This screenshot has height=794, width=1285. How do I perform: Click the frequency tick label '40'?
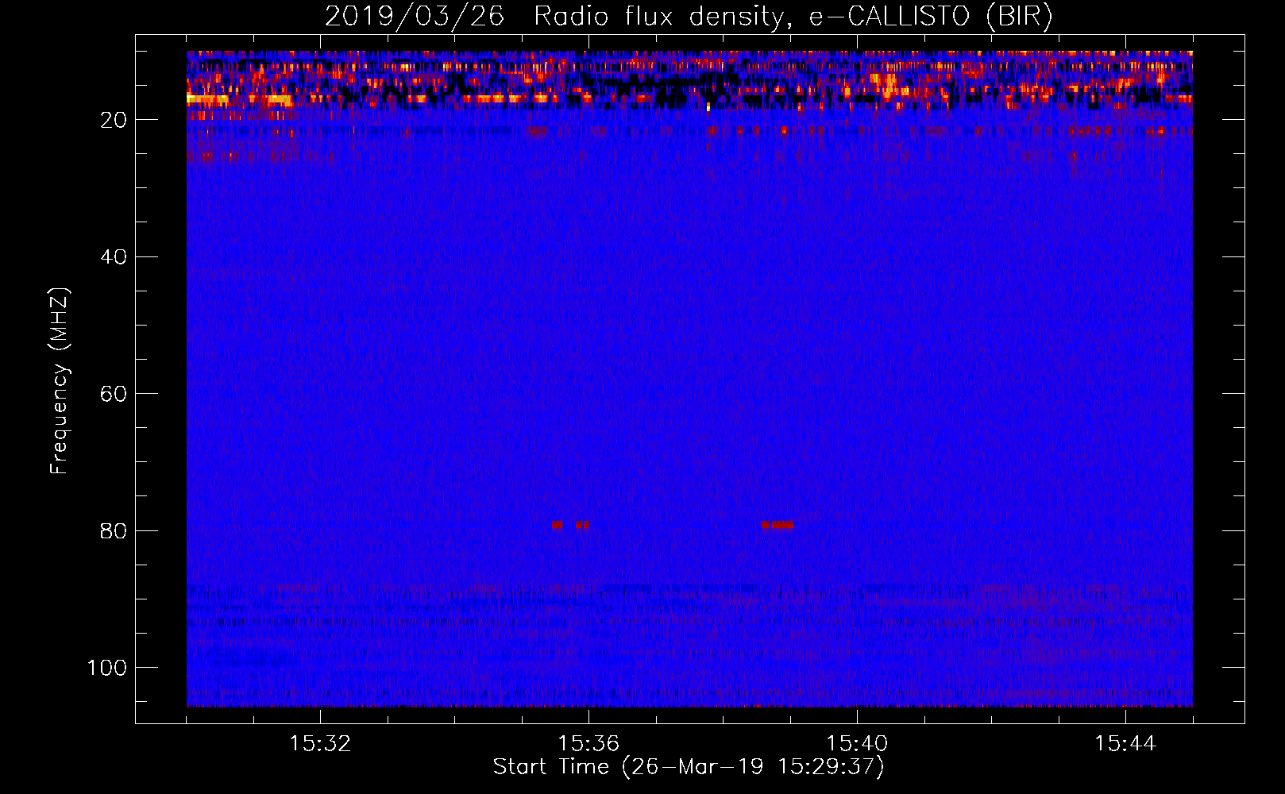click(x=114, y=257)
